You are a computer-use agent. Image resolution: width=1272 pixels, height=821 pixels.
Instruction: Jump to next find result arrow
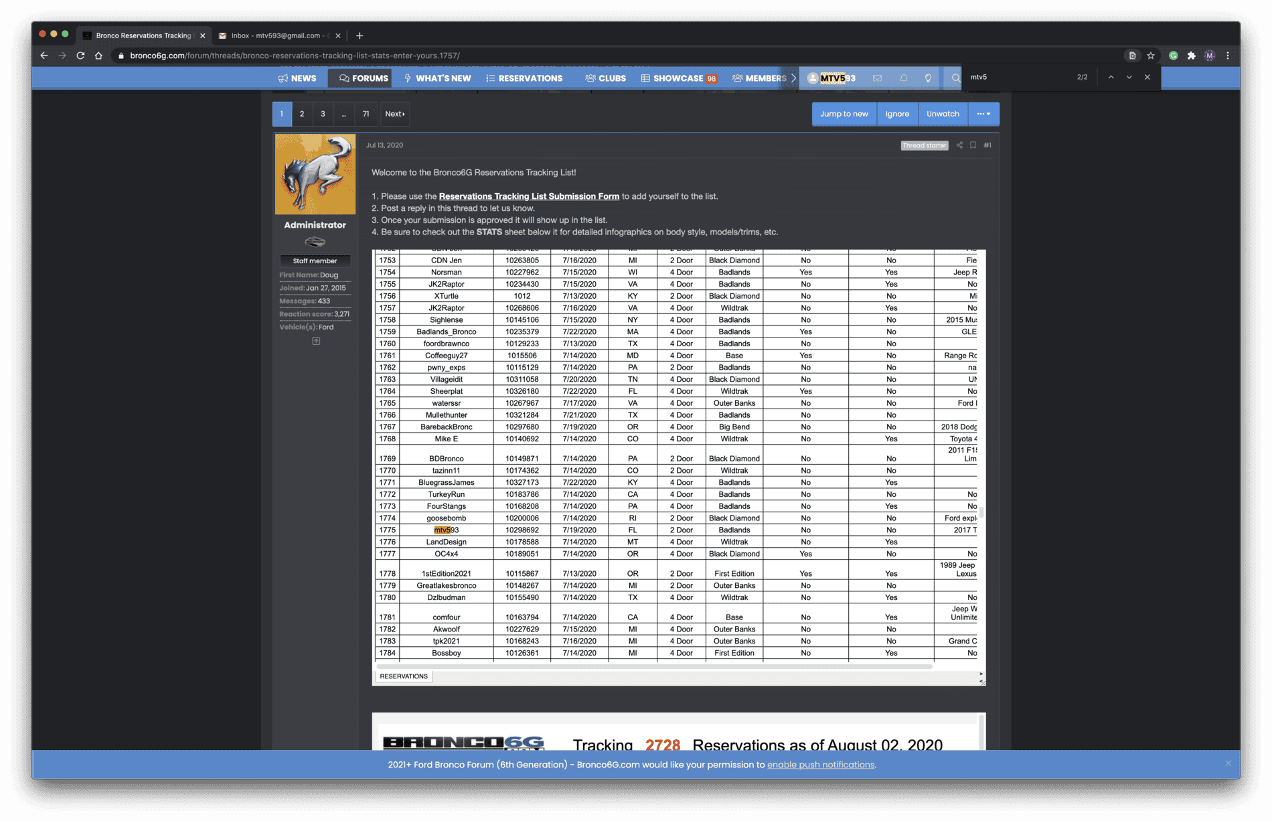(1129, 77)
